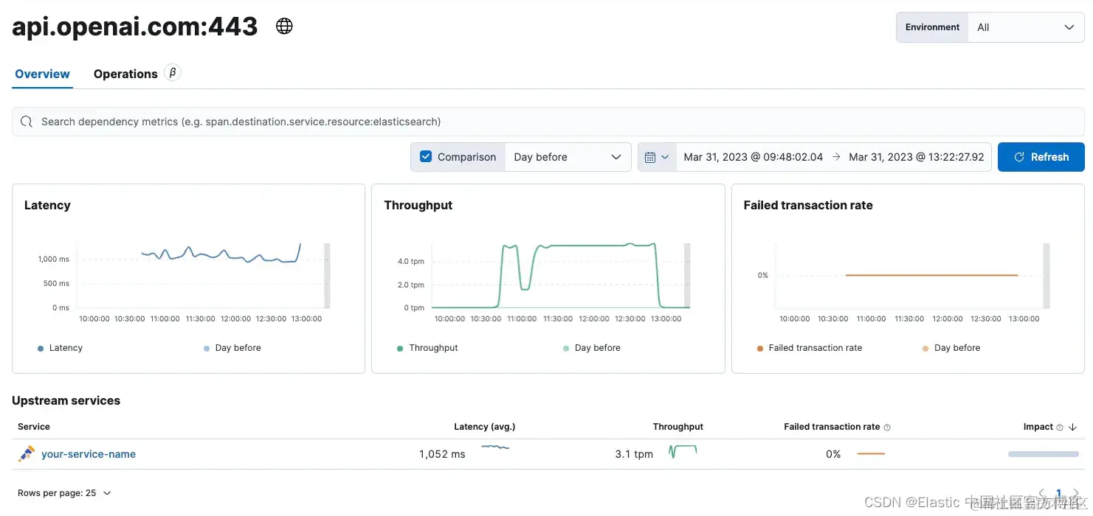Viewport: 1093px width, 516px height.
Task: Click start date Mar 31, 2023 @ 09:48:02.04
Action: click(753, 157)
